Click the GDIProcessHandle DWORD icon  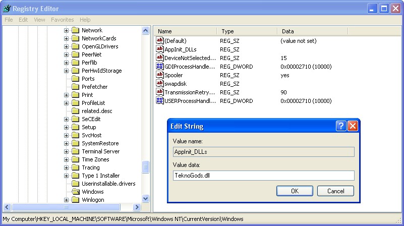pos(160,66)
